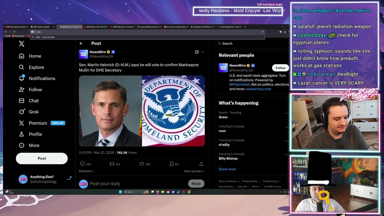Open the post's three-dot more menu
Screen dimensions: 384x216
point(203,52)
